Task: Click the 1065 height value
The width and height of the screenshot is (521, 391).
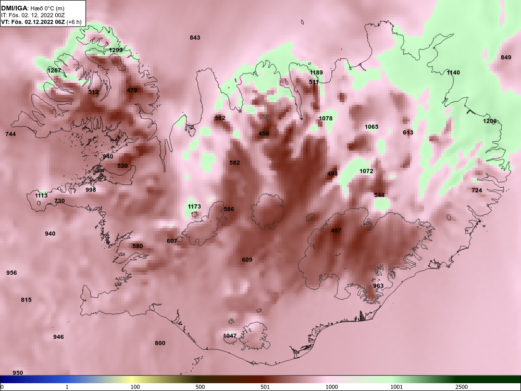Action: 371,127
